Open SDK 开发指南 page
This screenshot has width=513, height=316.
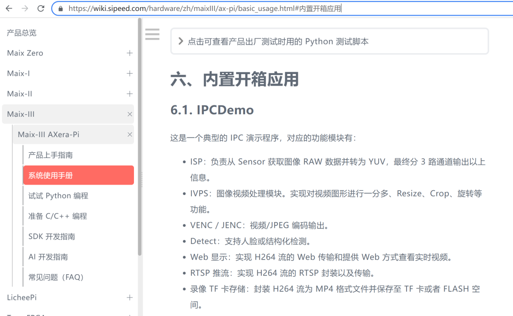52,236
